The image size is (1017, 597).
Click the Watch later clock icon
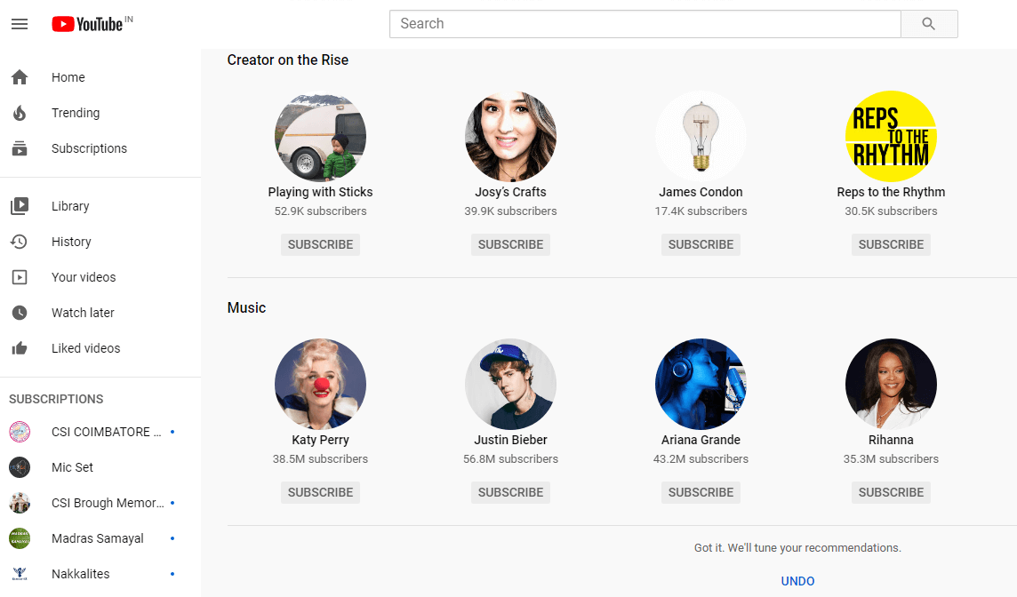point(20,313)
